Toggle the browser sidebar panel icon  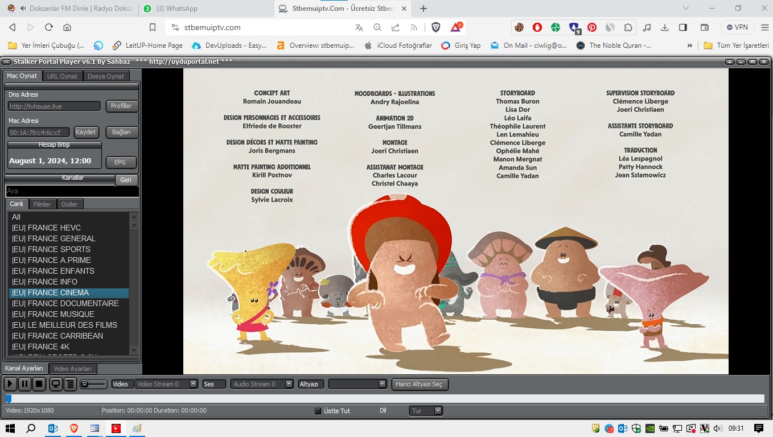click(x=683, y=27)
